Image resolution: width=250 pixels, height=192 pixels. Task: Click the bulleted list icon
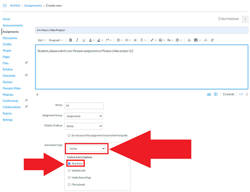point(127,40)
